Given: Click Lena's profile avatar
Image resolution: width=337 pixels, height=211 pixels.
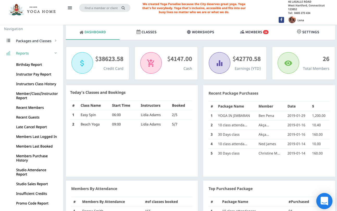Looking at the screenshot, I should pyautogui.click(x=292, y=20).
